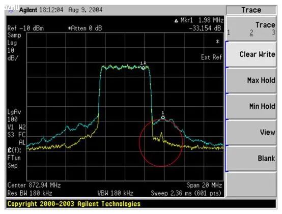Image resolution: width=282 pixels, height=214 pixels.
Task: Click the delta Mkr1 triangle icon
Action: [176, 21]
